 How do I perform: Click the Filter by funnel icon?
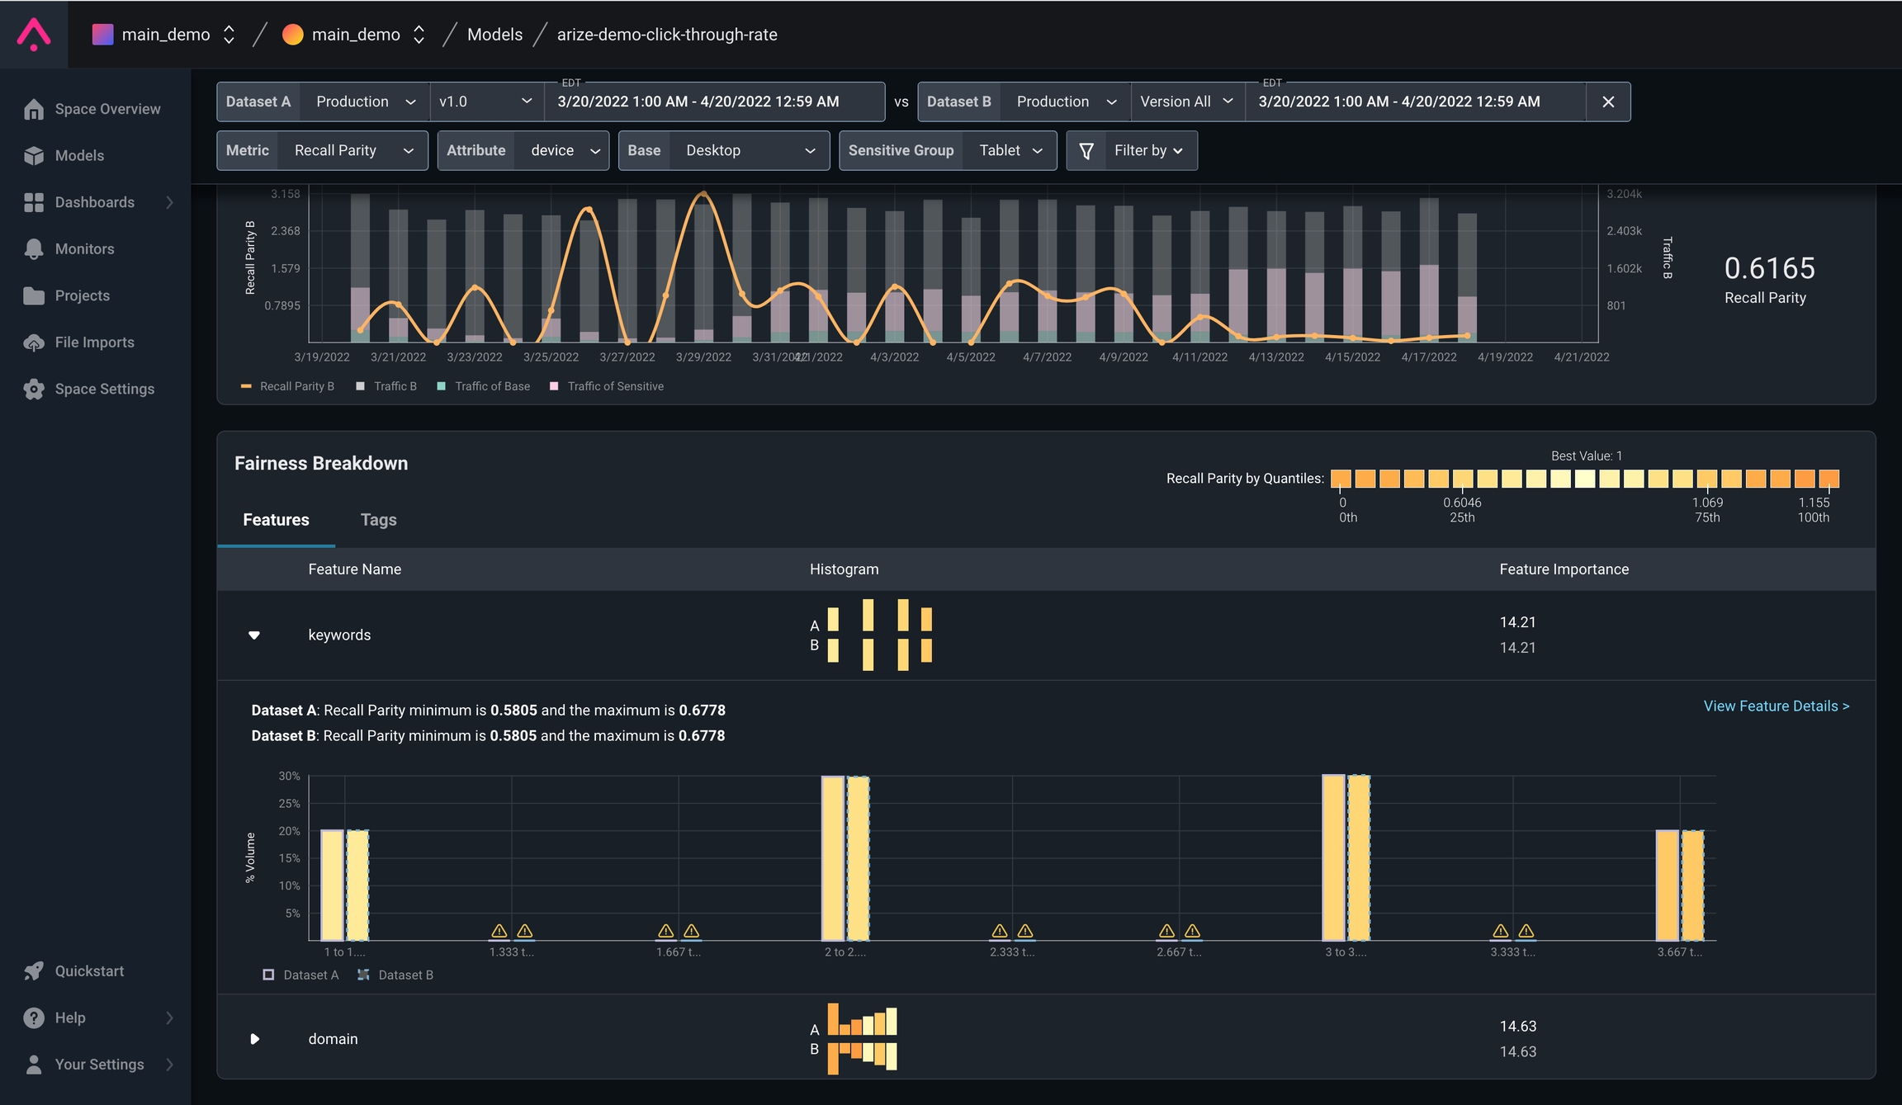tap(1086, 151)
